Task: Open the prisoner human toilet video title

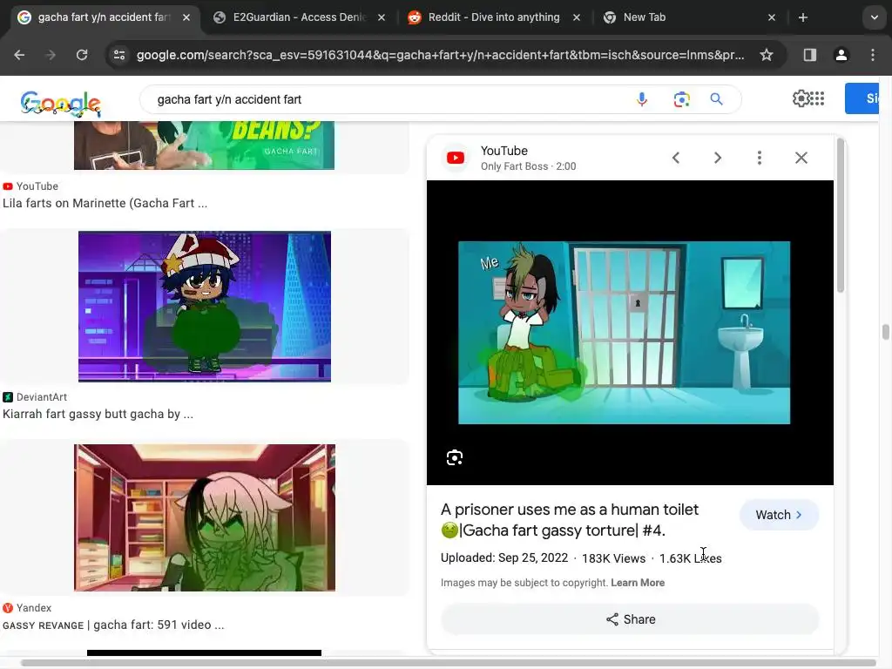Action: pos(570,520)
